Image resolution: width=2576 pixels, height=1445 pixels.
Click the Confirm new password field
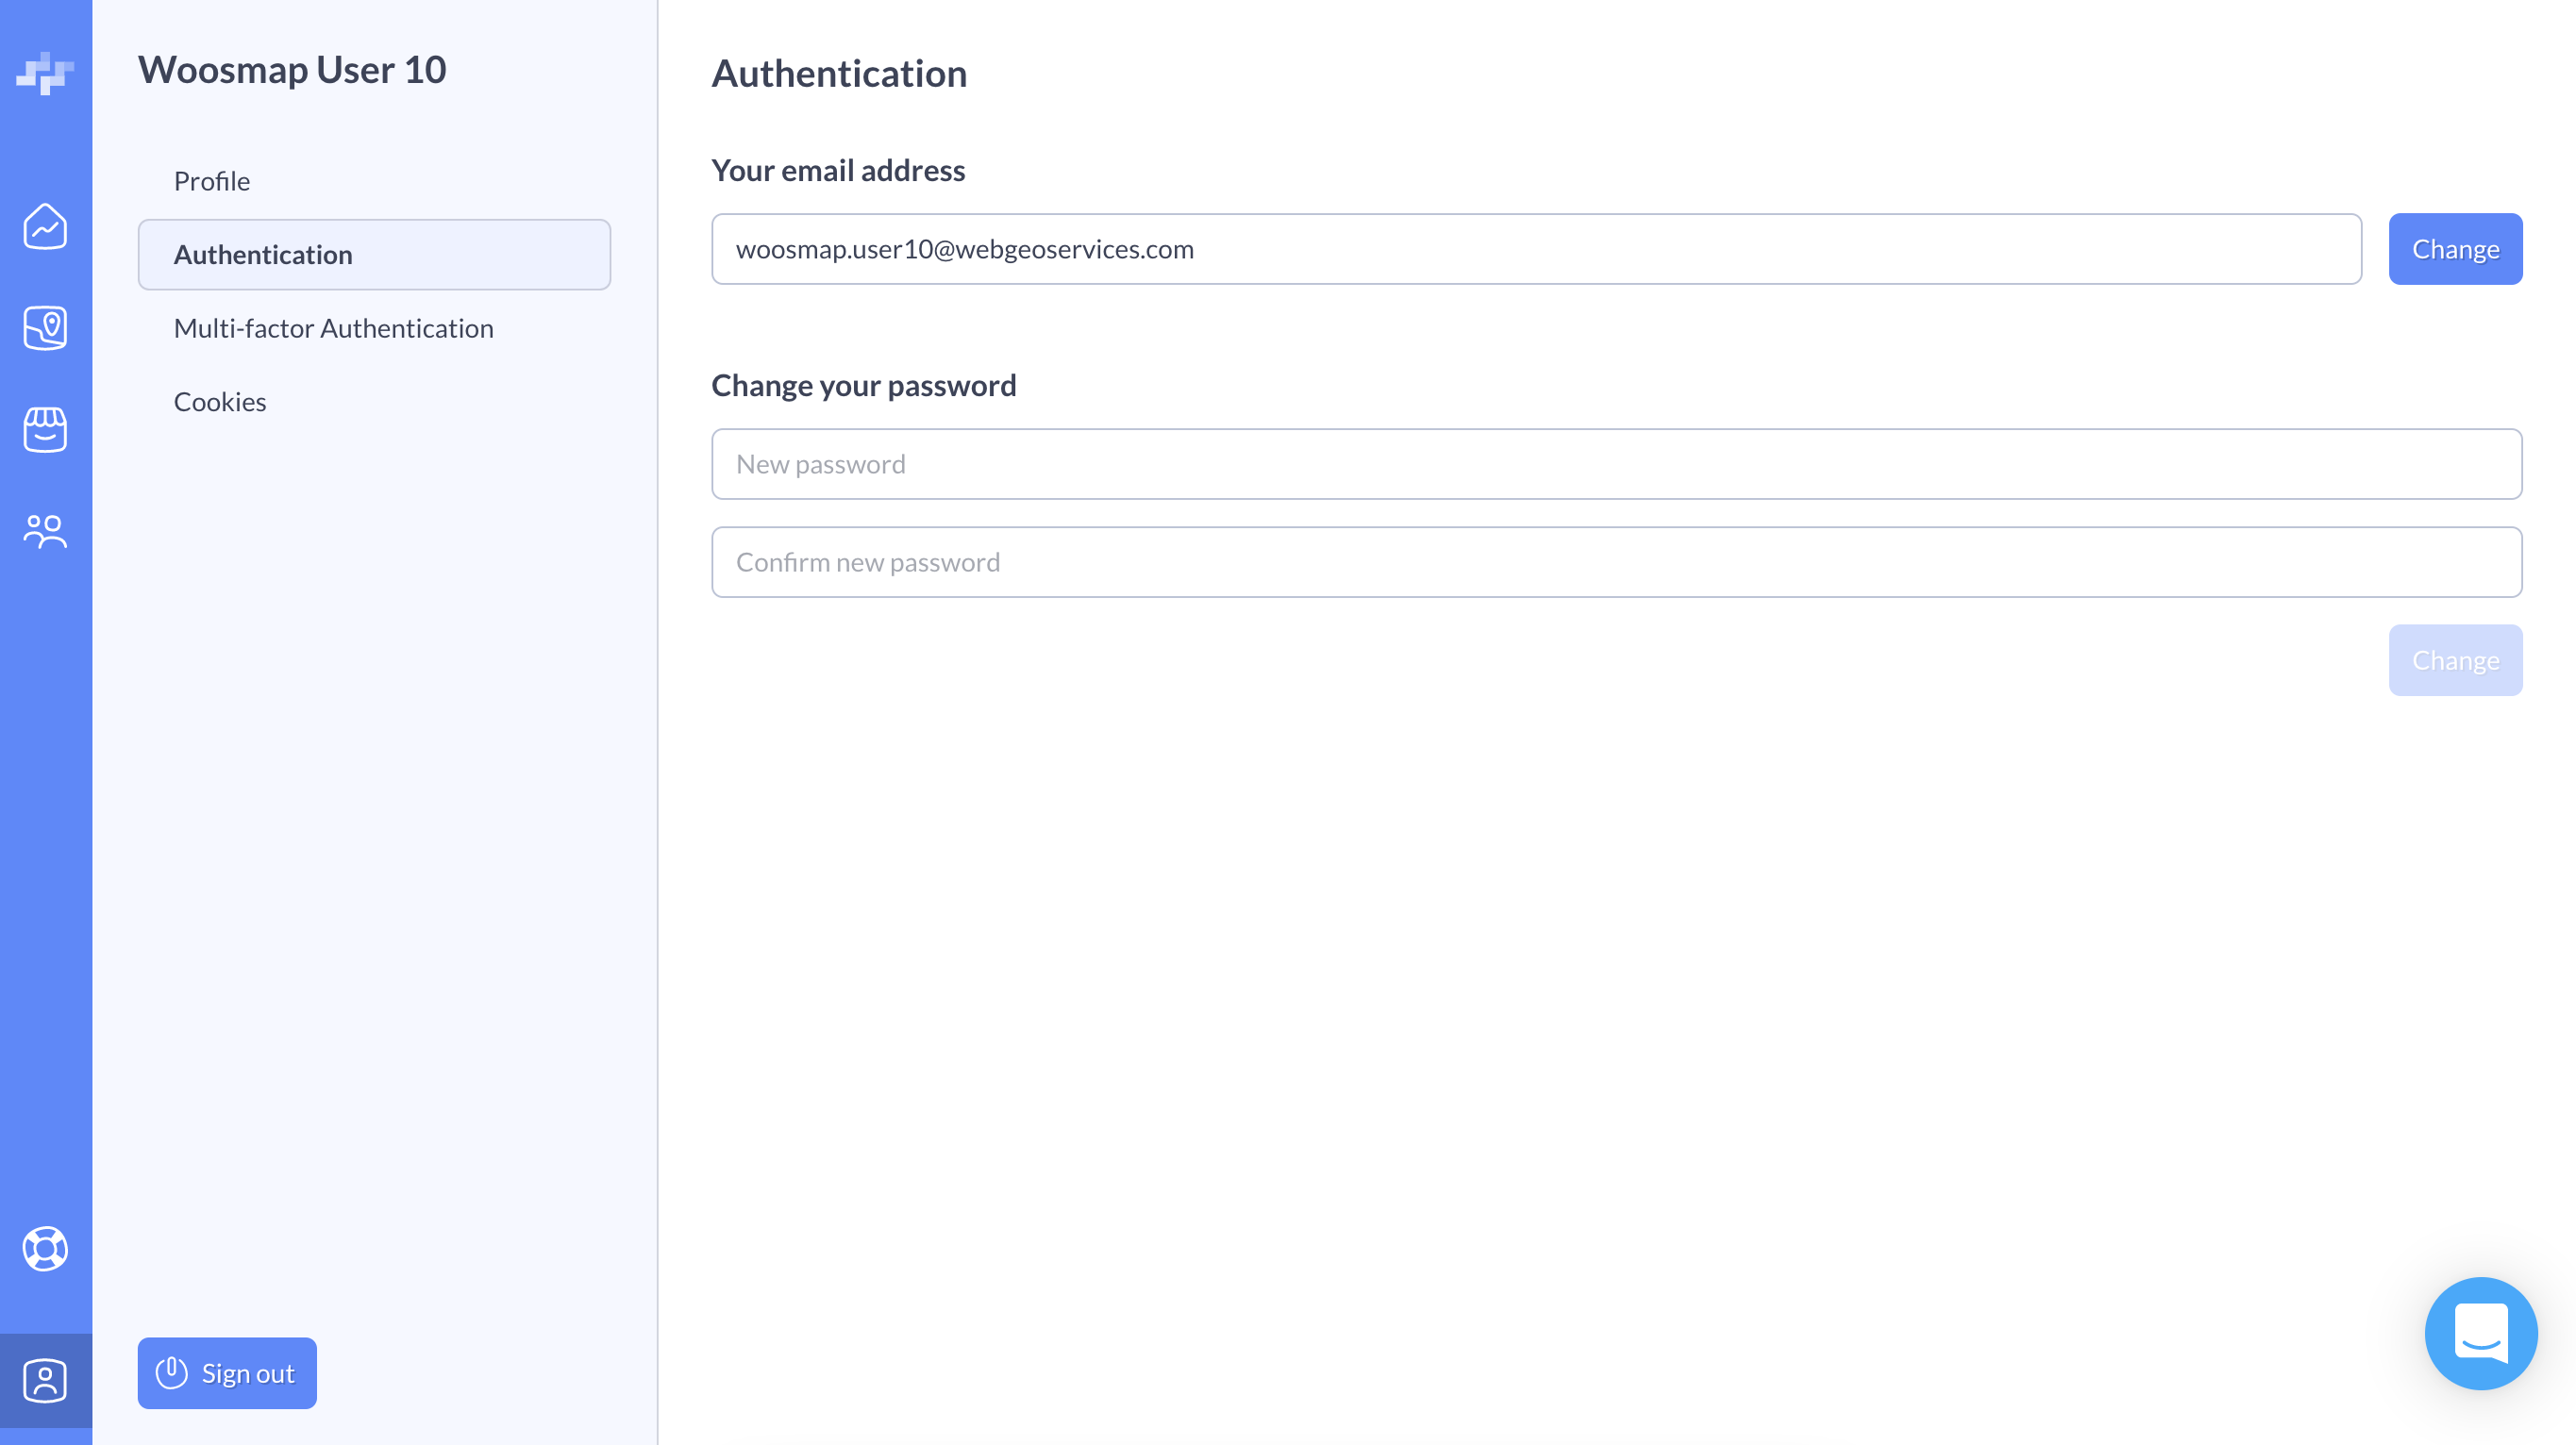pos(1615,561)
